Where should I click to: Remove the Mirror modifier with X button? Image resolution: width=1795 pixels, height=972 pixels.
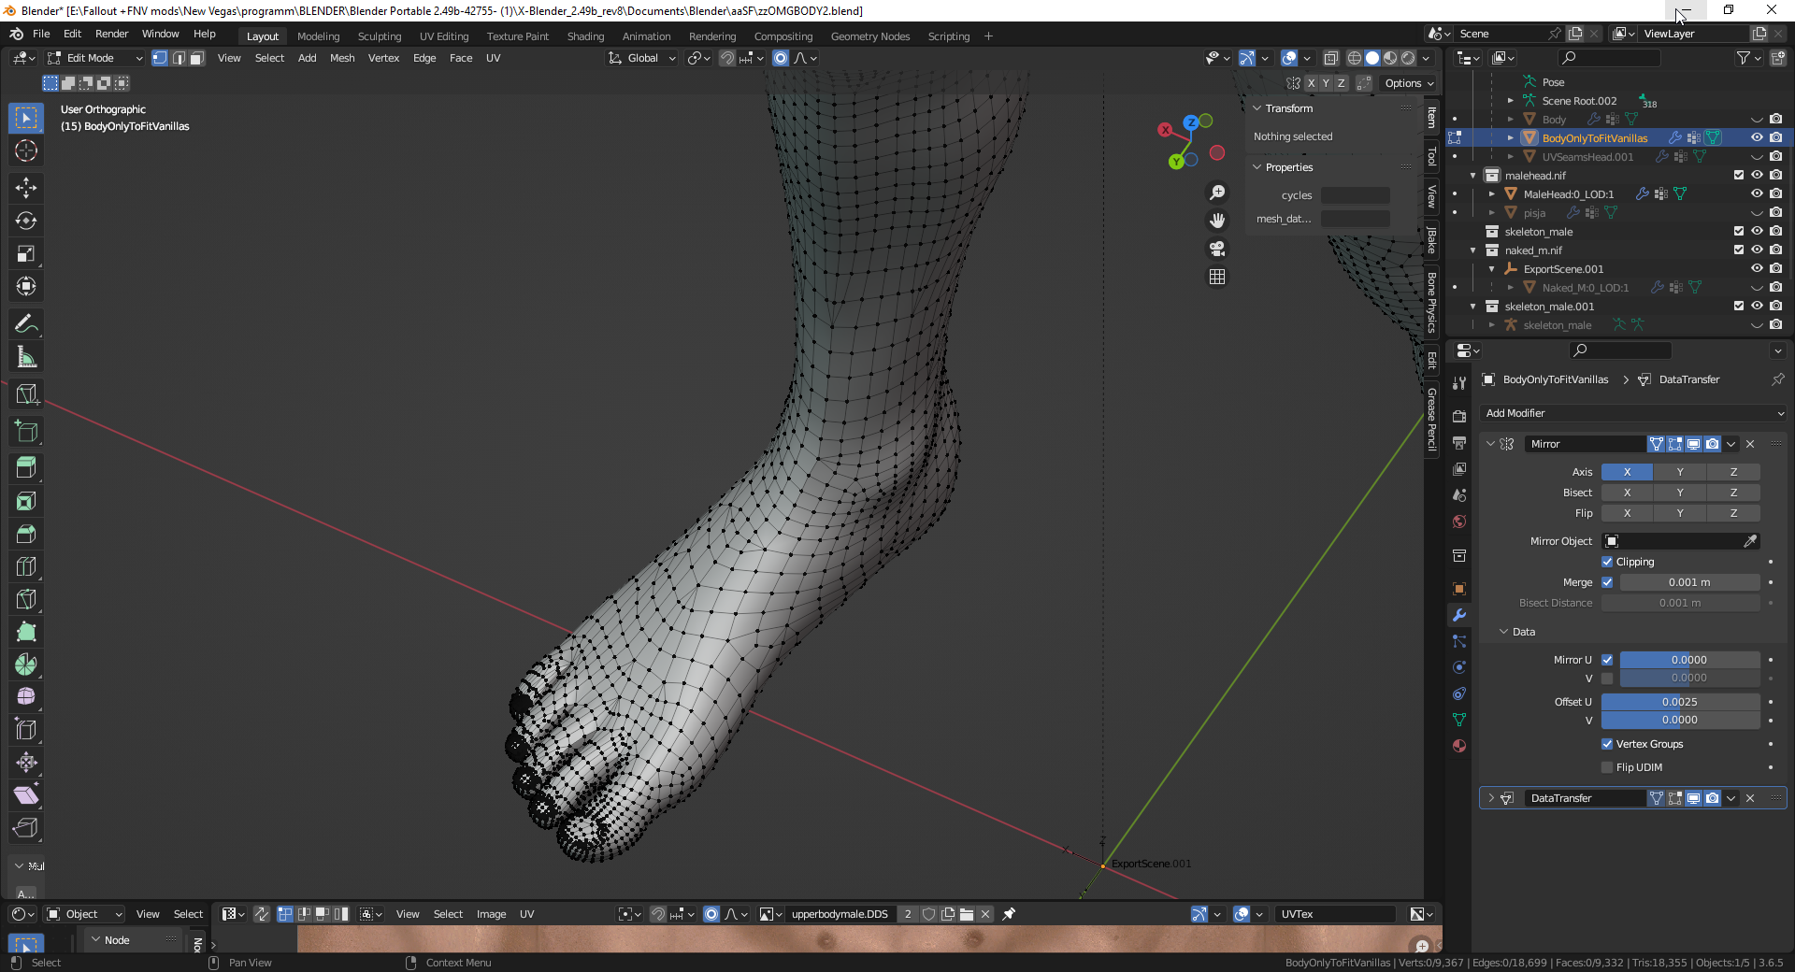coord(1750,444)
